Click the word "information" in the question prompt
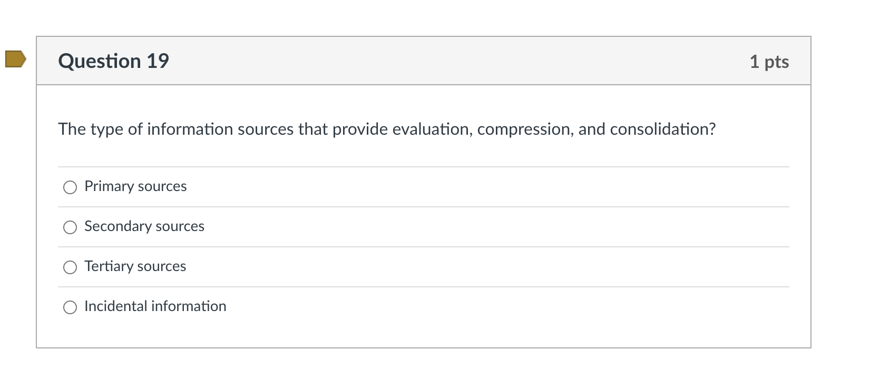Screen dimensions: 880x380 coord(190,129)
